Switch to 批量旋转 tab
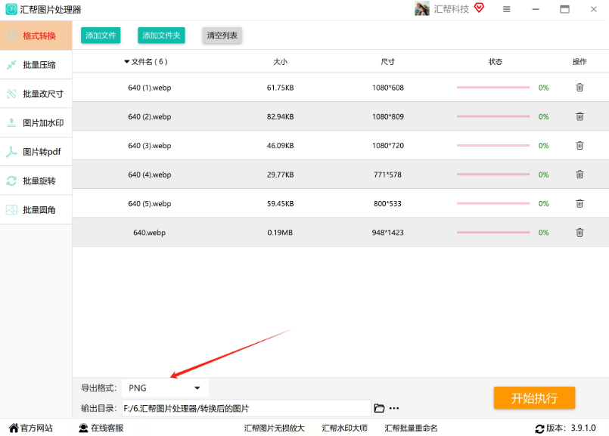This screenshot has height=436, width=609. [36, 181]
